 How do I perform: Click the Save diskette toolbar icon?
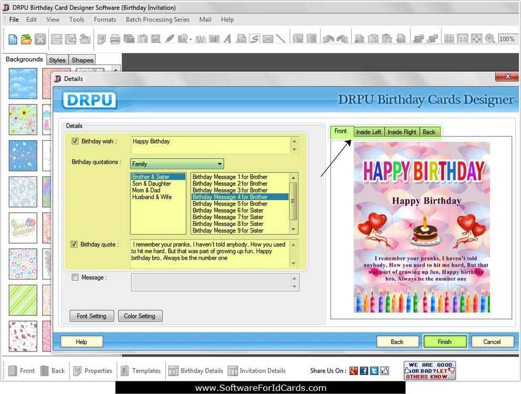[56, 39]
